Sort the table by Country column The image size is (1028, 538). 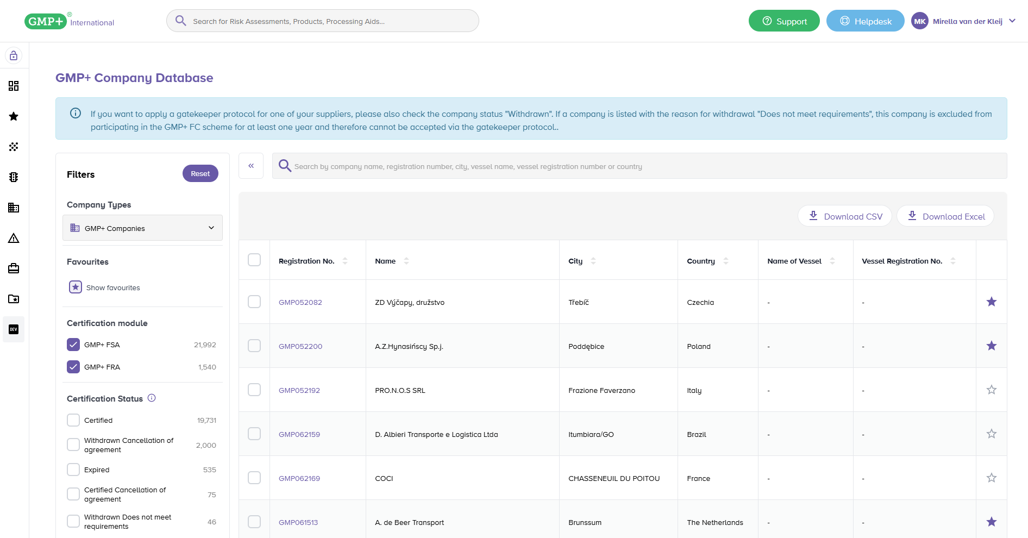725,261
